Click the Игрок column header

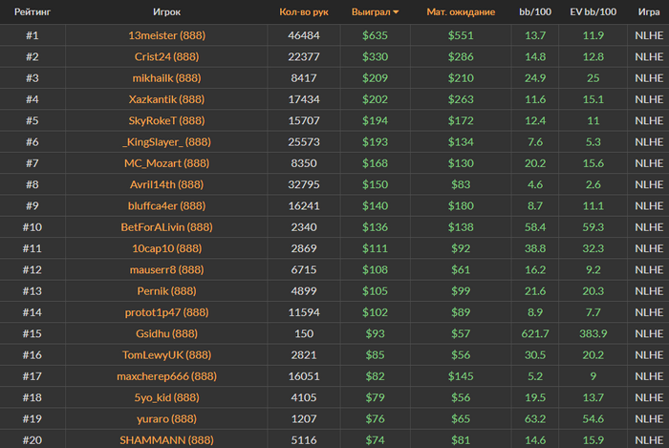pos(167,11)
